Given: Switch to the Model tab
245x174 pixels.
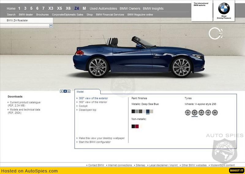Looking at the screenshot, I should (x=80, y=92).
